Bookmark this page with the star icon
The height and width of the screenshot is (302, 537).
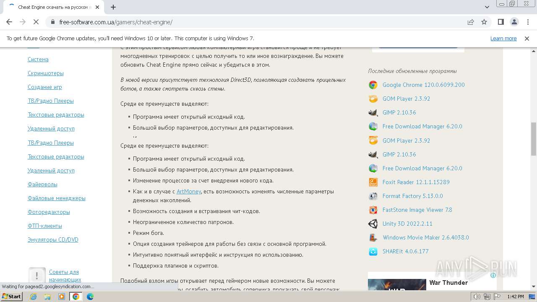click(484, 22)
